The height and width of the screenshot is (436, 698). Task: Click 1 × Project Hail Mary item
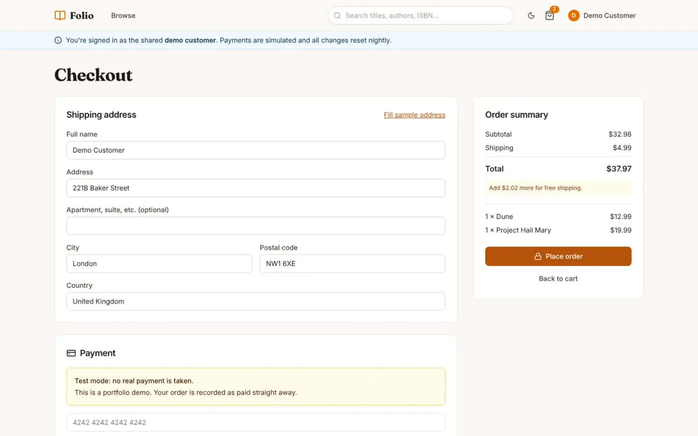(x=558, y=230)
